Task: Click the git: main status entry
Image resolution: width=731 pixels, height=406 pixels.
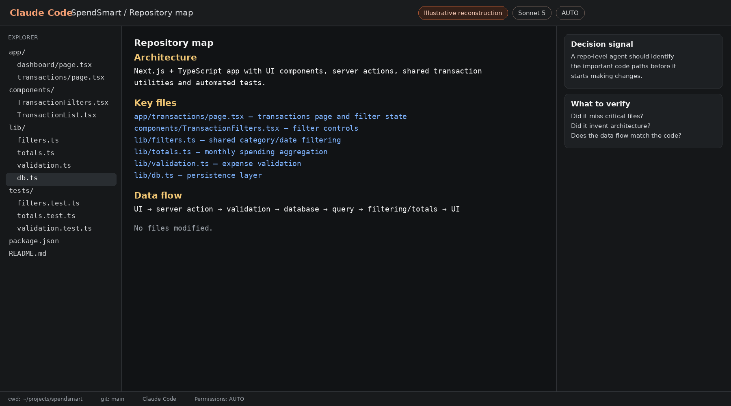Action: coord(112,399)
